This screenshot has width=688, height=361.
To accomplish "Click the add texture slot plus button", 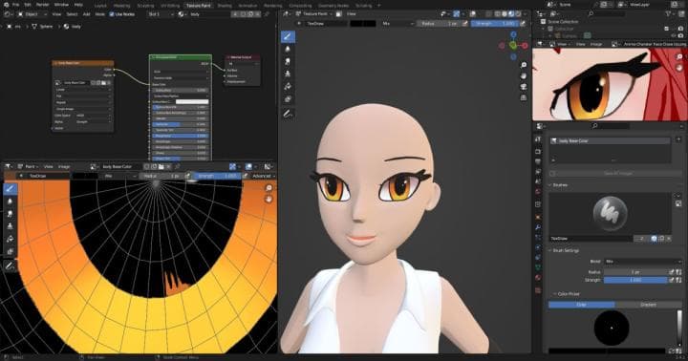I will 678,140.
